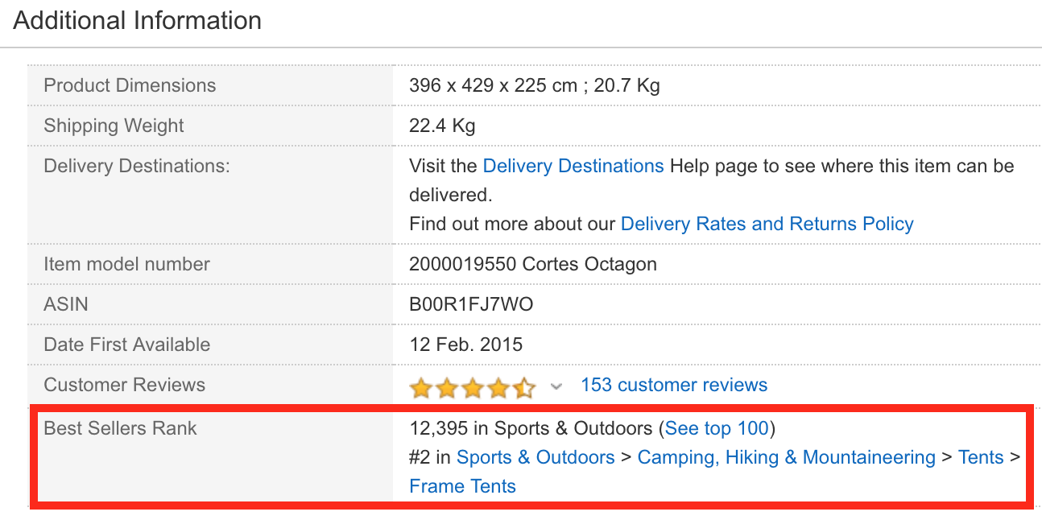
Task: Navigate to the Frame Tents category
Action: [x=462, y=486]
